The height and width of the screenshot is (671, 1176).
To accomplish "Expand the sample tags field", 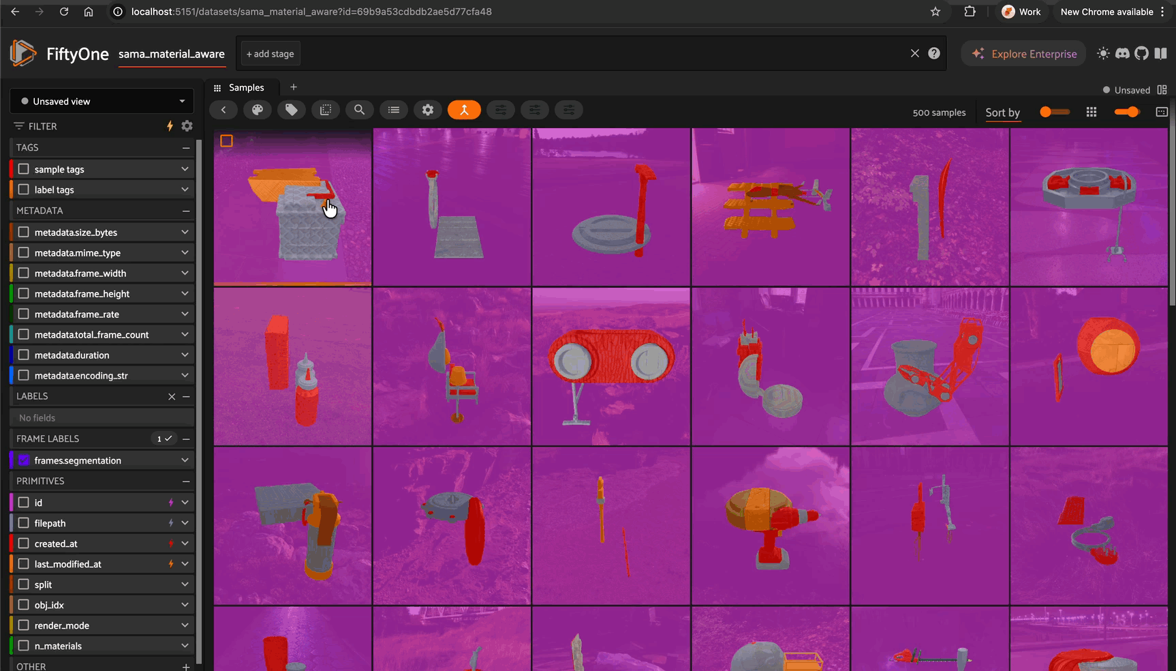I will click(x=185, y=169).
